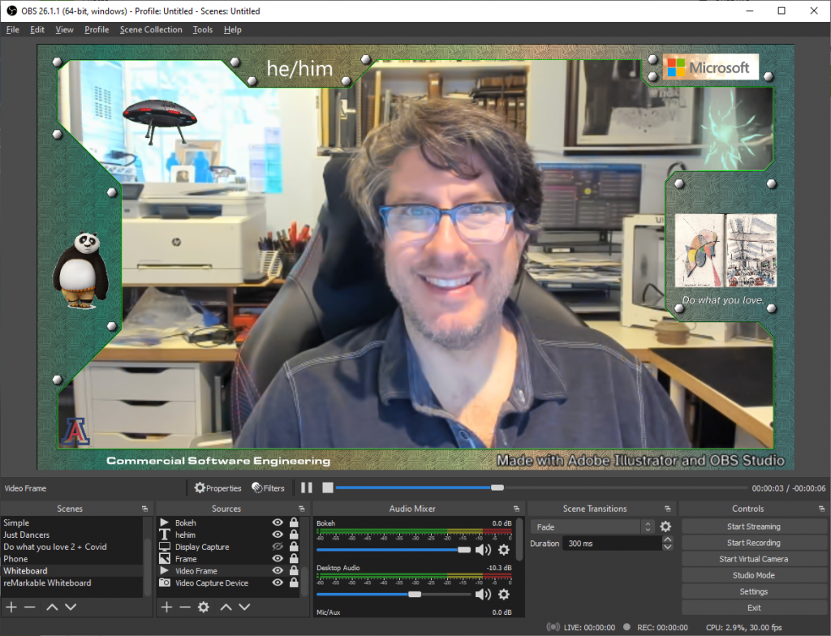
Task: Click the Duration field showing 300 ms
Action: click(614, 544)
